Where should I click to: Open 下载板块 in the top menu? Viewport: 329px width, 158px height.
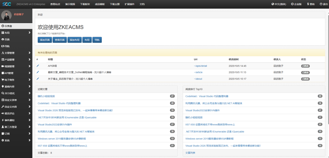pos(85,4)
